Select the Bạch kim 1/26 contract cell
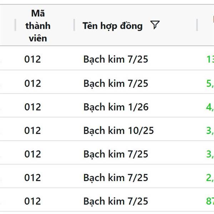 pyautogui.click(x=116, y=107)
